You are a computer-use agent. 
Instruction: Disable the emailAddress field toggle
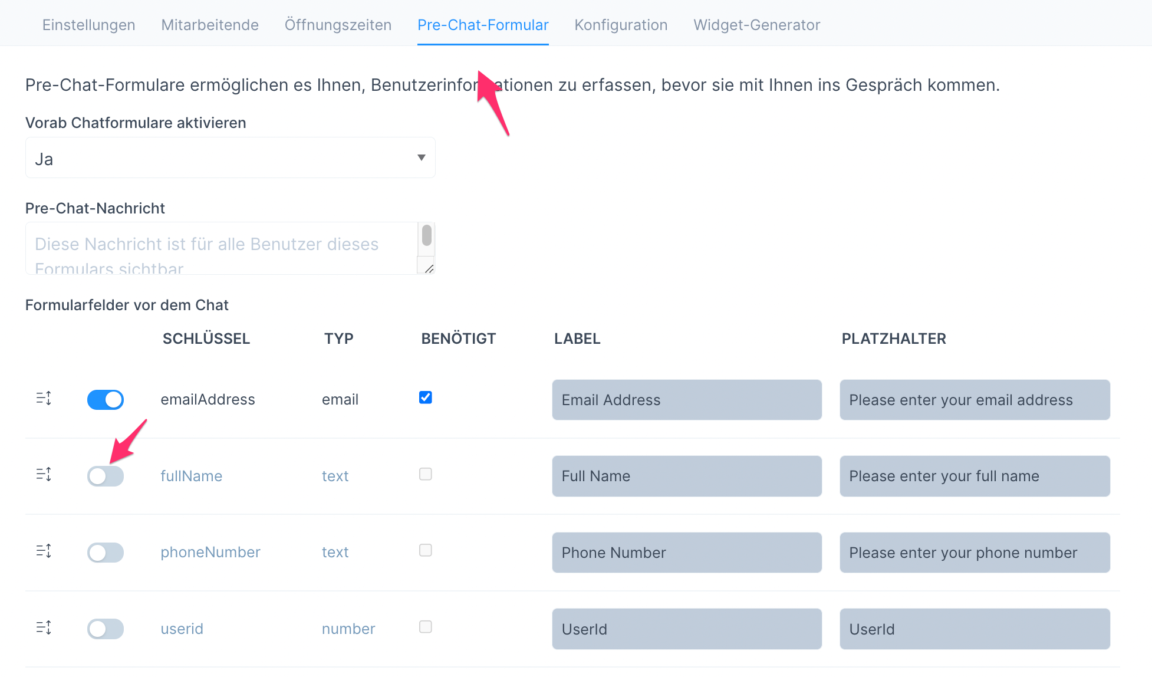pyautogui.click(x=106, y=399)
